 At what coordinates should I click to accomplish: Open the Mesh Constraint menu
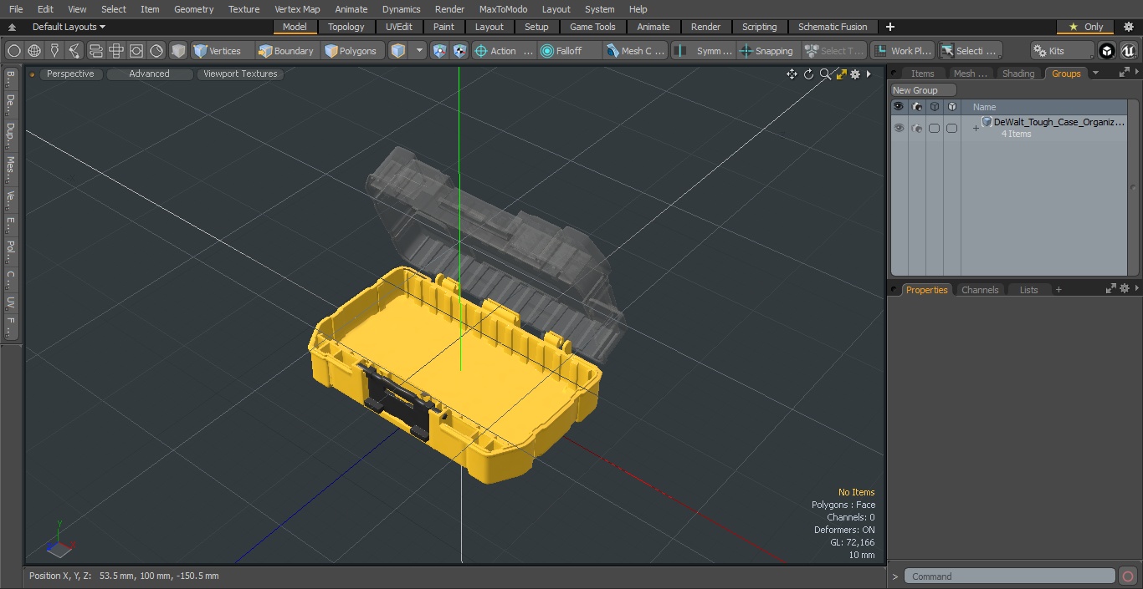636,51
